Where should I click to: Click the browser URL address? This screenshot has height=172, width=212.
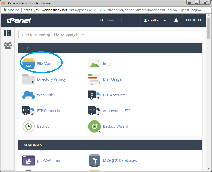(x=116, y=10)
